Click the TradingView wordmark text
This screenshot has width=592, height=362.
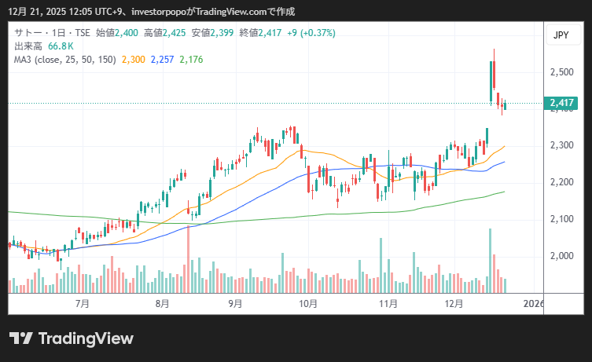click(x=86, y=338)
